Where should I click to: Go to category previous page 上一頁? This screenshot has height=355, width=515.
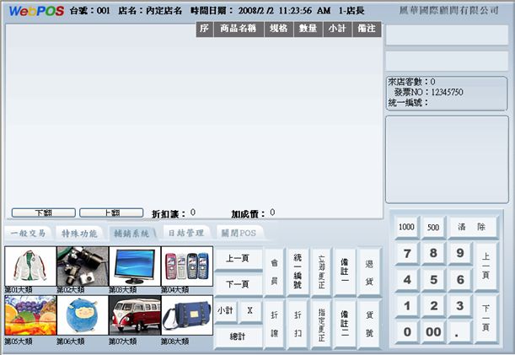tap(239, 258)
